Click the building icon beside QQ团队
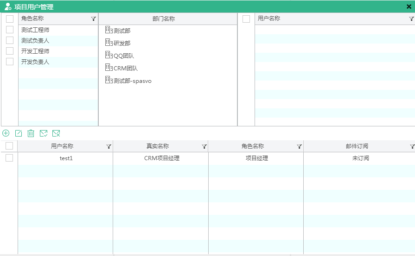 point(109,55)
